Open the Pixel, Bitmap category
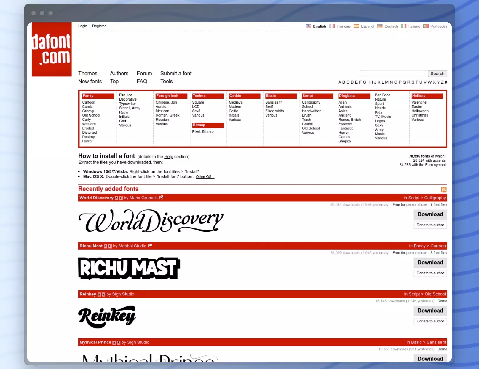Image resolution: width=479 pixels, height=369 pixels. pyautogui.click(x=203, y=132)
